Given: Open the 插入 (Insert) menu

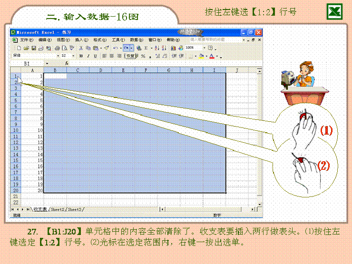Looking at the screenshot, I should tap(81, 40).
